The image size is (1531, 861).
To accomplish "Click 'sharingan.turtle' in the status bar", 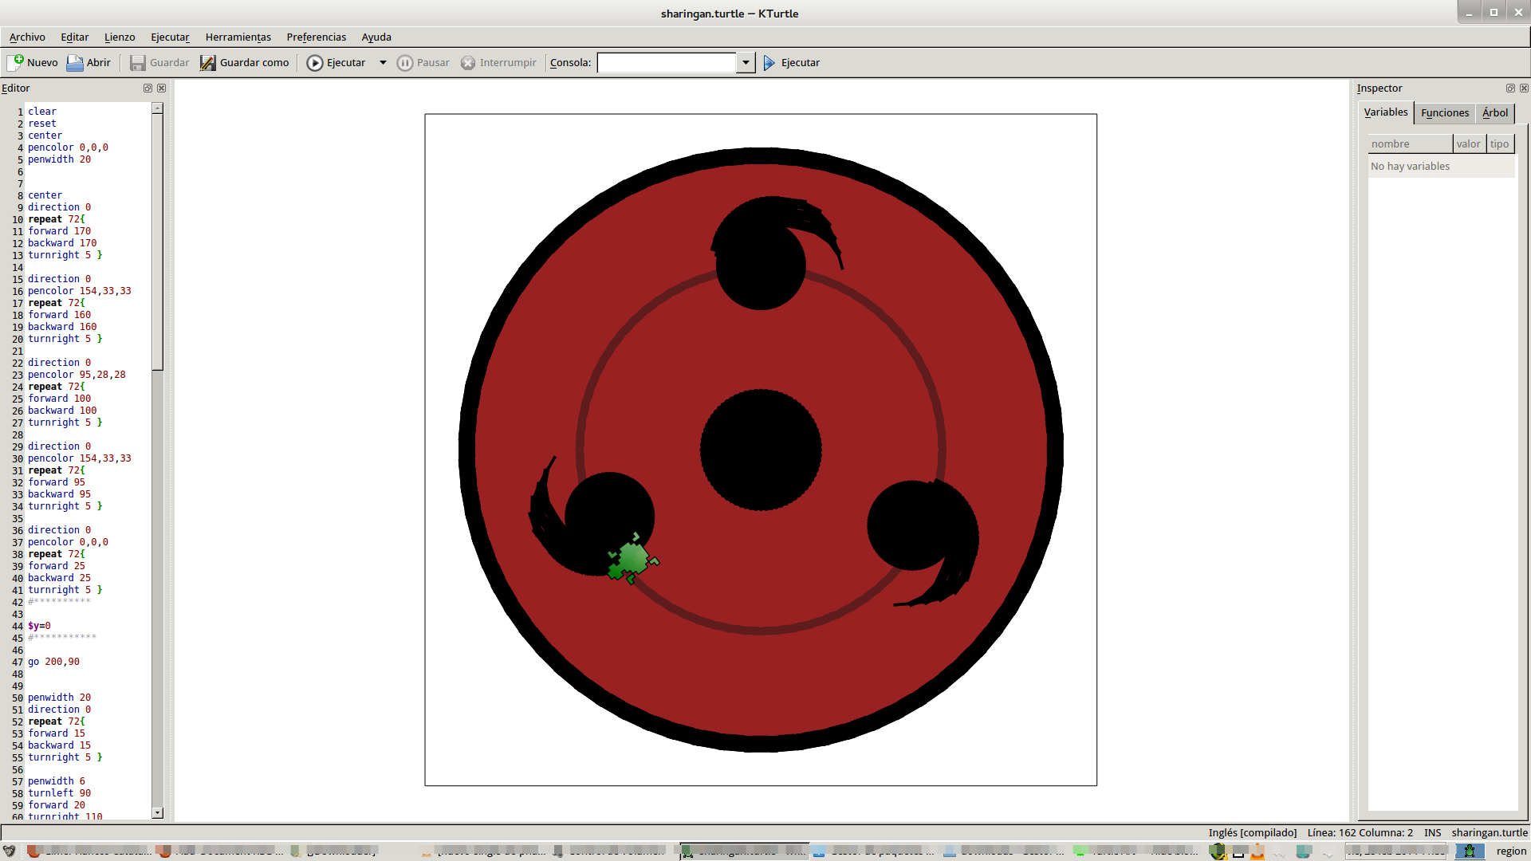I will coord(1489,832).
